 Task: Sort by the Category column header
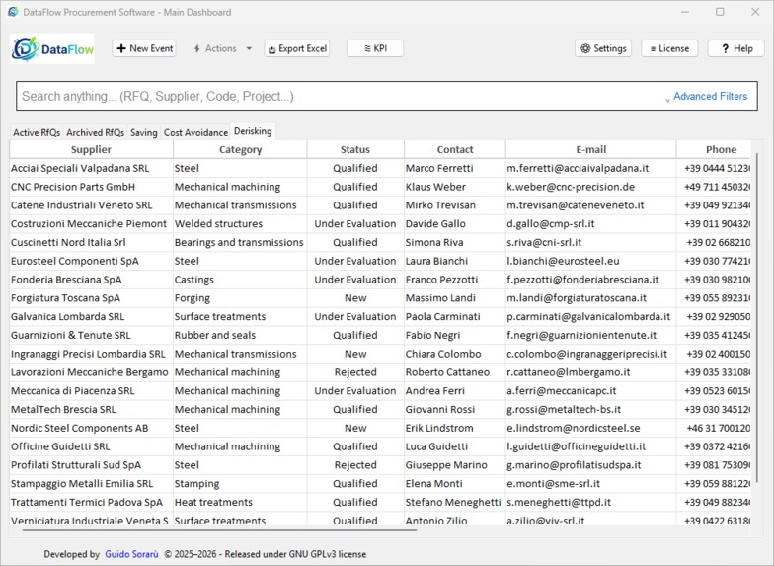coord(240,150)
